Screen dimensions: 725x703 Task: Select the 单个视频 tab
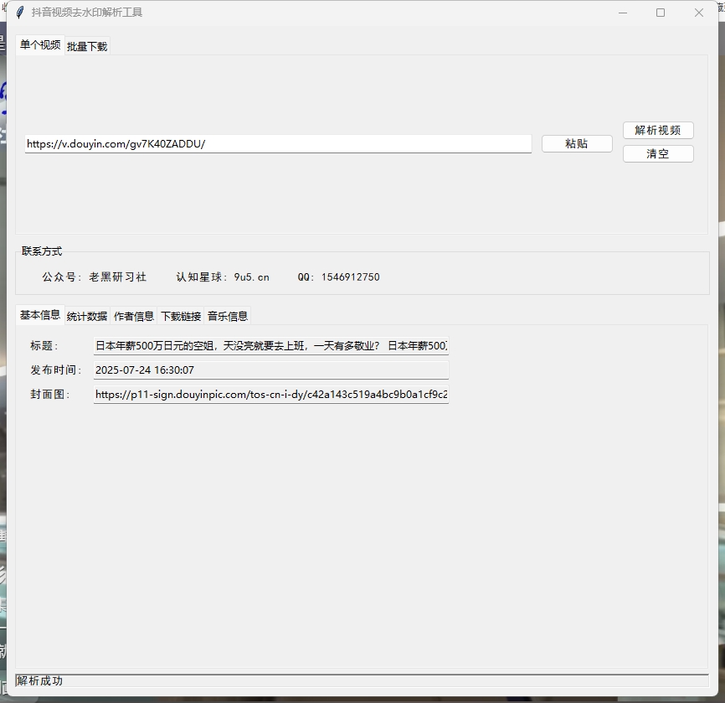(x=39, y=46)
